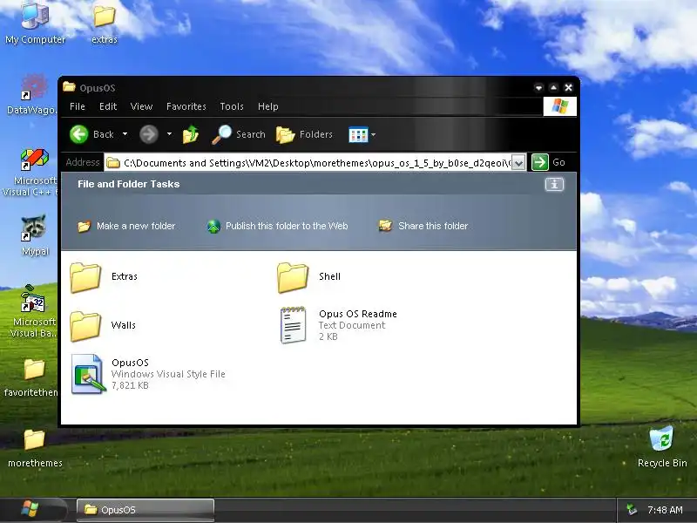Select My Computer desktop icon
697x523 pixels.
(x=35, y=16)
